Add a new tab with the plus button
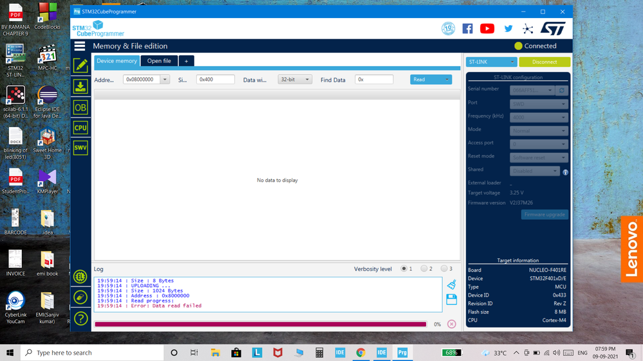 pyautogui.click(x=186, y=60)
